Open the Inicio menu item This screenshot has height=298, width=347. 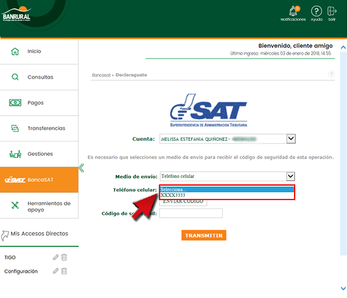click(x=39, y=52)
